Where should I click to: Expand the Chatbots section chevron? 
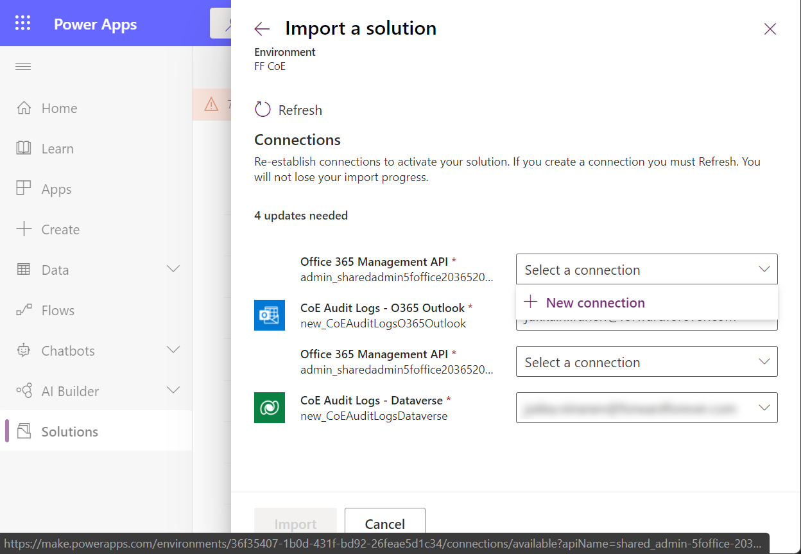(173, 351)
